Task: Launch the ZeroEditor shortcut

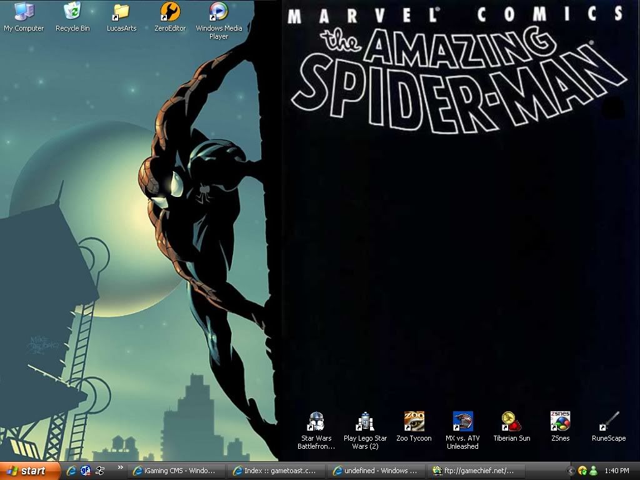Action: [x=170, y=17]
